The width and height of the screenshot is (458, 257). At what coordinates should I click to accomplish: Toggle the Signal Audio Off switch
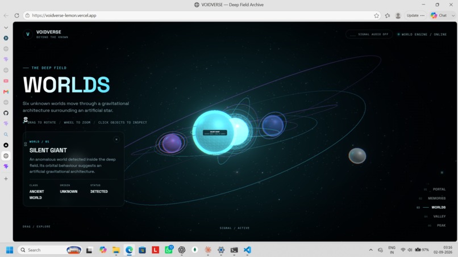coord(369,34)
